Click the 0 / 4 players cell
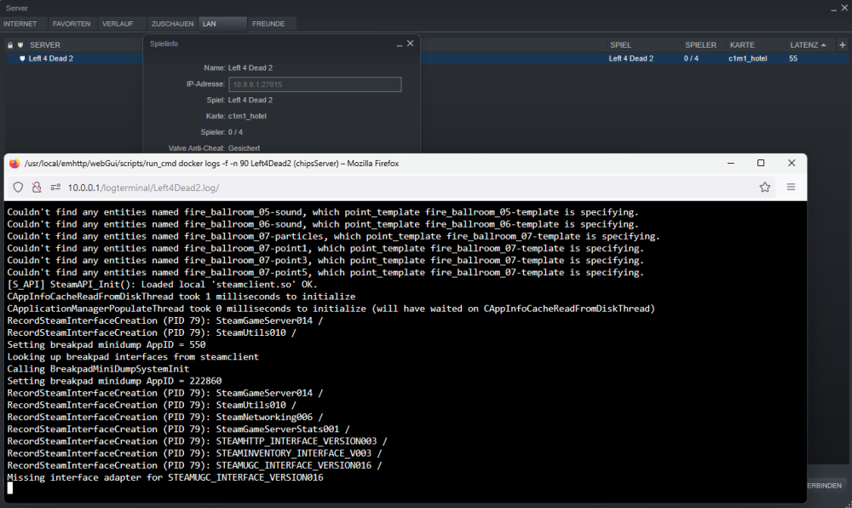This screenshot has width=852, height=508. point(691,59)
